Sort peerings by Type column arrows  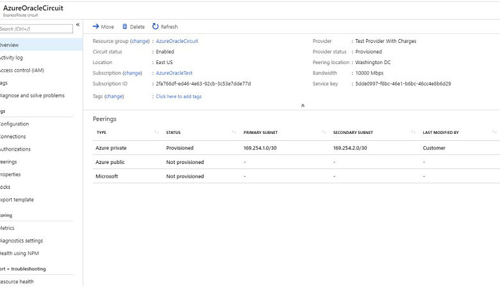[x=156, y=132]
